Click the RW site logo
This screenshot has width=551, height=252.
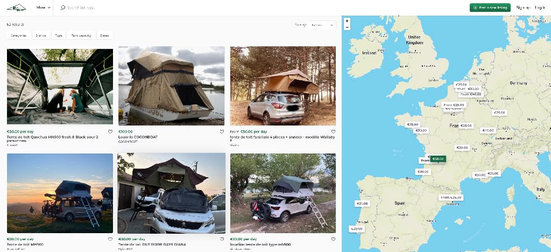pos(17,8)
